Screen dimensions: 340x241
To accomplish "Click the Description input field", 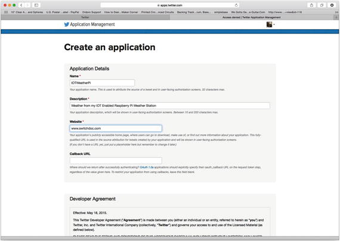I will pos(170,106).
